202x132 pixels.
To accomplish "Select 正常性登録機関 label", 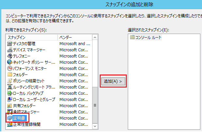I will [27, 124].
